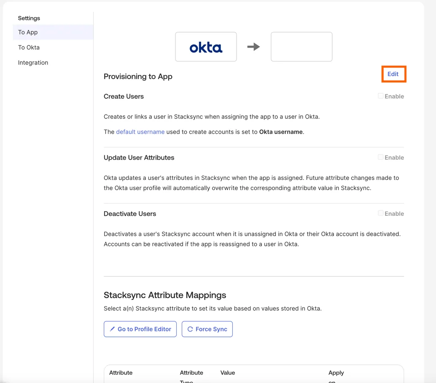Image resolution: width=436 pixels, height=383 pixels.
Task: Click the Create Users heading
Action: click(124, 96)
